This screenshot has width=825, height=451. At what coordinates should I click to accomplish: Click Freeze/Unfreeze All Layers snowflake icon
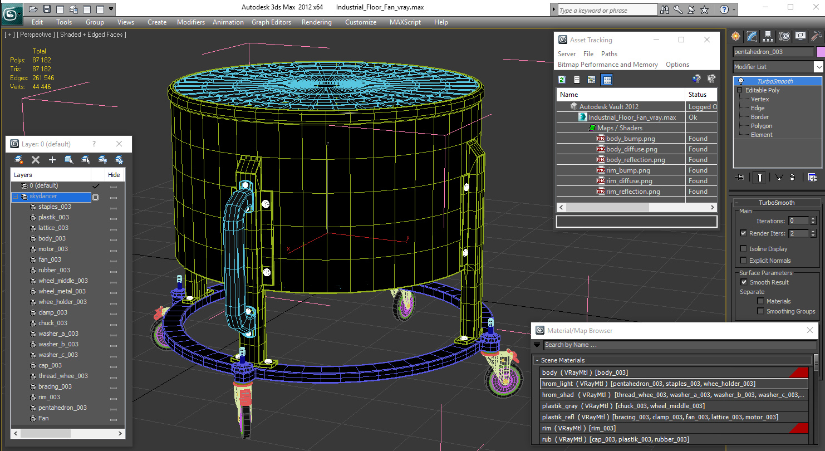click(x=119, y=160)
